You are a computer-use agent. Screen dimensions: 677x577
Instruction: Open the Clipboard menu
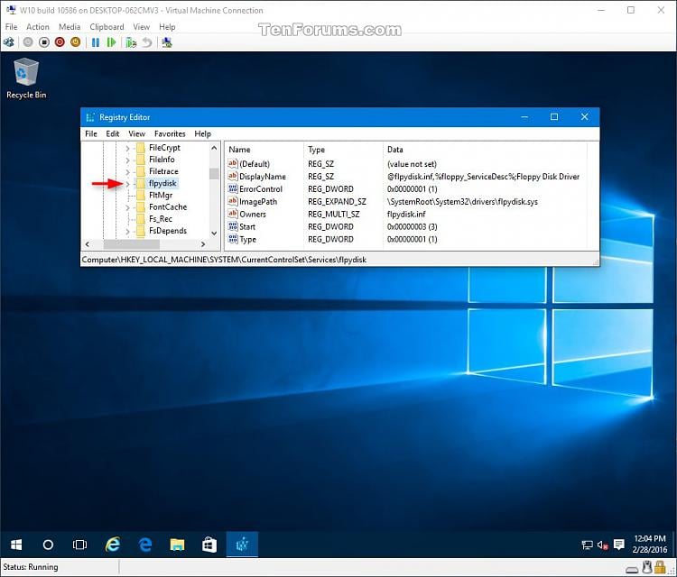tap(107, 27)
